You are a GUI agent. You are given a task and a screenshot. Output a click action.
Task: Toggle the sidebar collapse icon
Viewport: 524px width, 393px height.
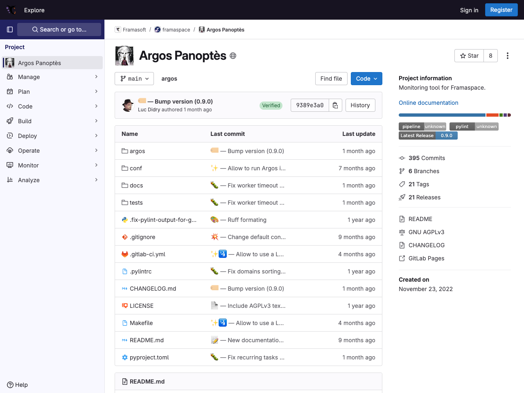click(x=10, y=29)
